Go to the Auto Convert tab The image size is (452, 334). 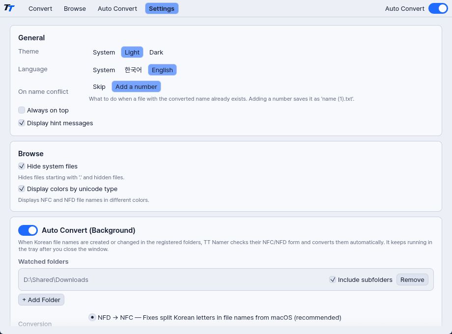[x=117, y=9]
